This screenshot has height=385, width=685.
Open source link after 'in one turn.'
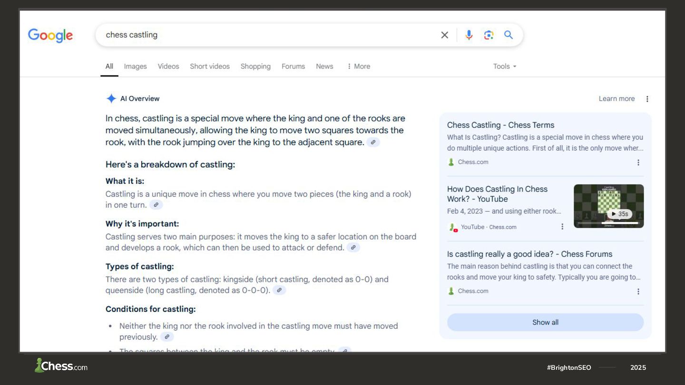tap(156, 205)
